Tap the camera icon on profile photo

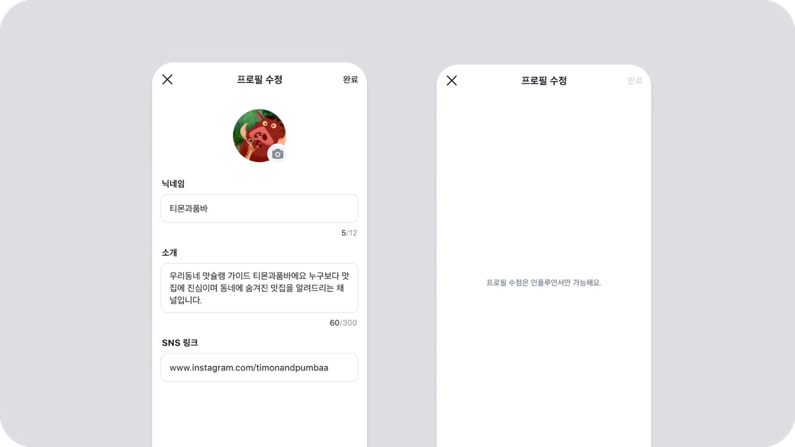(278, 154)
